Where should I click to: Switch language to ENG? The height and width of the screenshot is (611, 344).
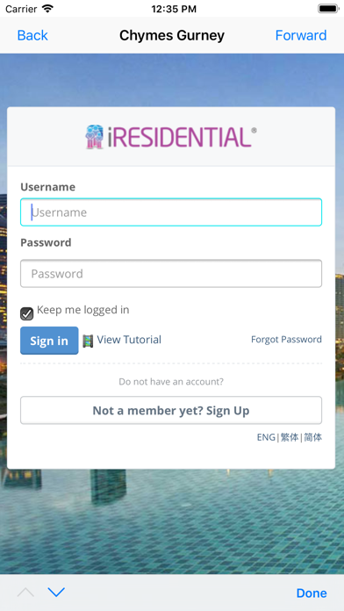pos(266,437)
